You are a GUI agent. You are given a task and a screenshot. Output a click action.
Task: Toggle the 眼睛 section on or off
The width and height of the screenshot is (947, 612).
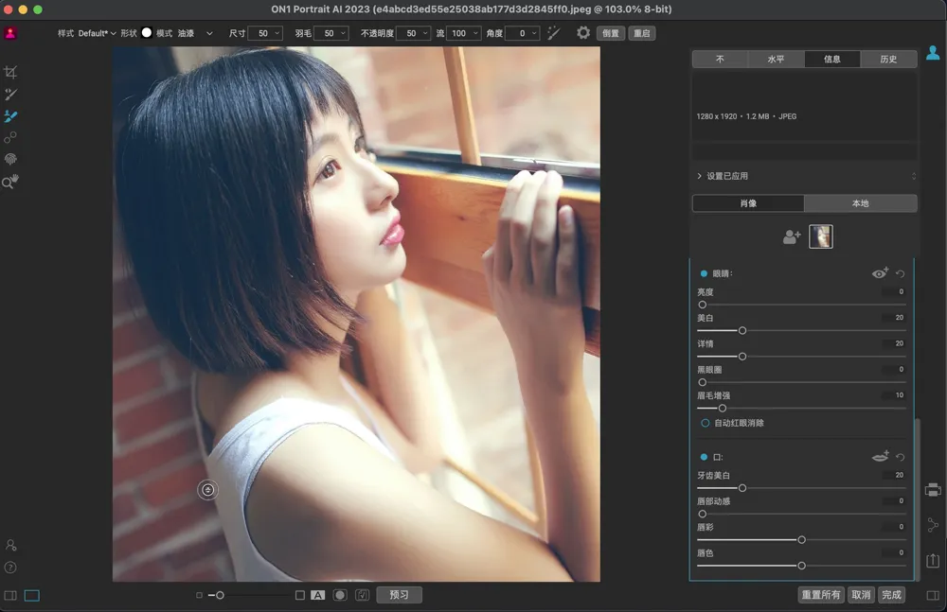coord(704,273)
